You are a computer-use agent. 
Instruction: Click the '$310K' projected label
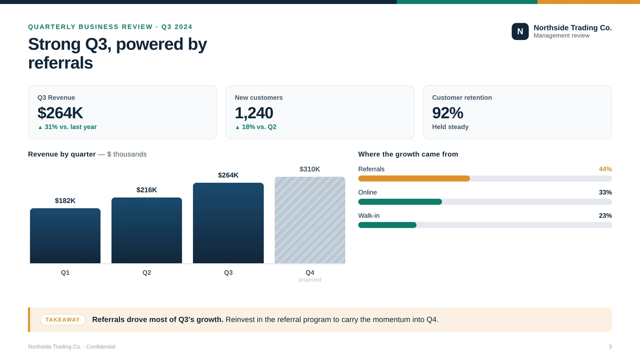tap(310, 169)
